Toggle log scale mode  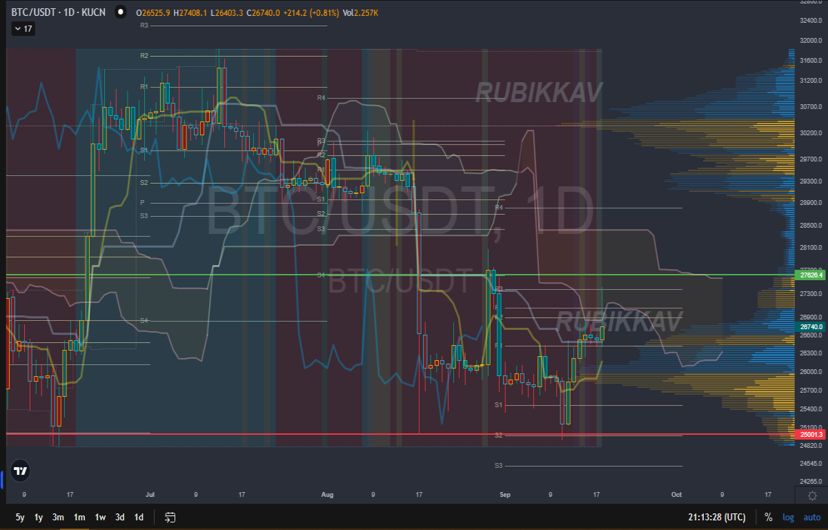point(788,517)
